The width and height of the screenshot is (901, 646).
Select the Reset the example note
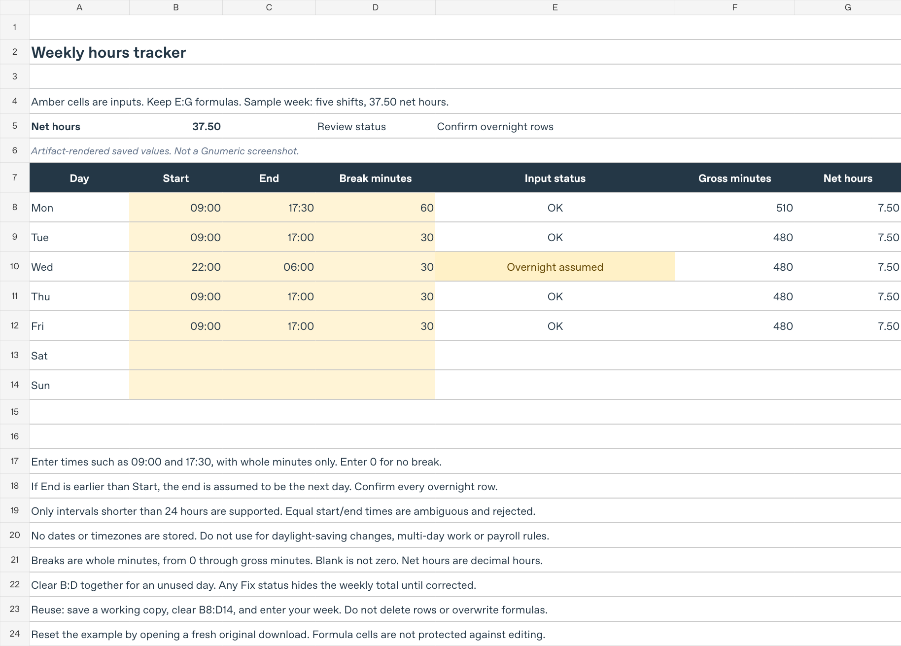pos(288,635)
